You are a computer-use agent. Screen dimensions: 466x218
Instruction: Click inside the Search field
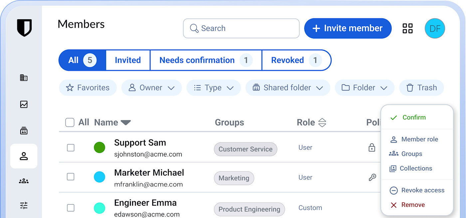click(x=241, y=28)
